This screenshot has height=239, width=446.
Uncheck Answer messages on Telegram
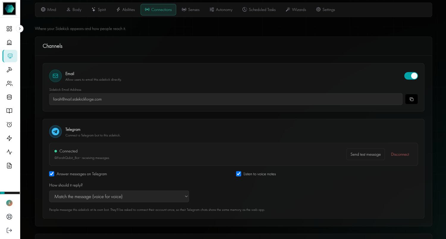52,174
